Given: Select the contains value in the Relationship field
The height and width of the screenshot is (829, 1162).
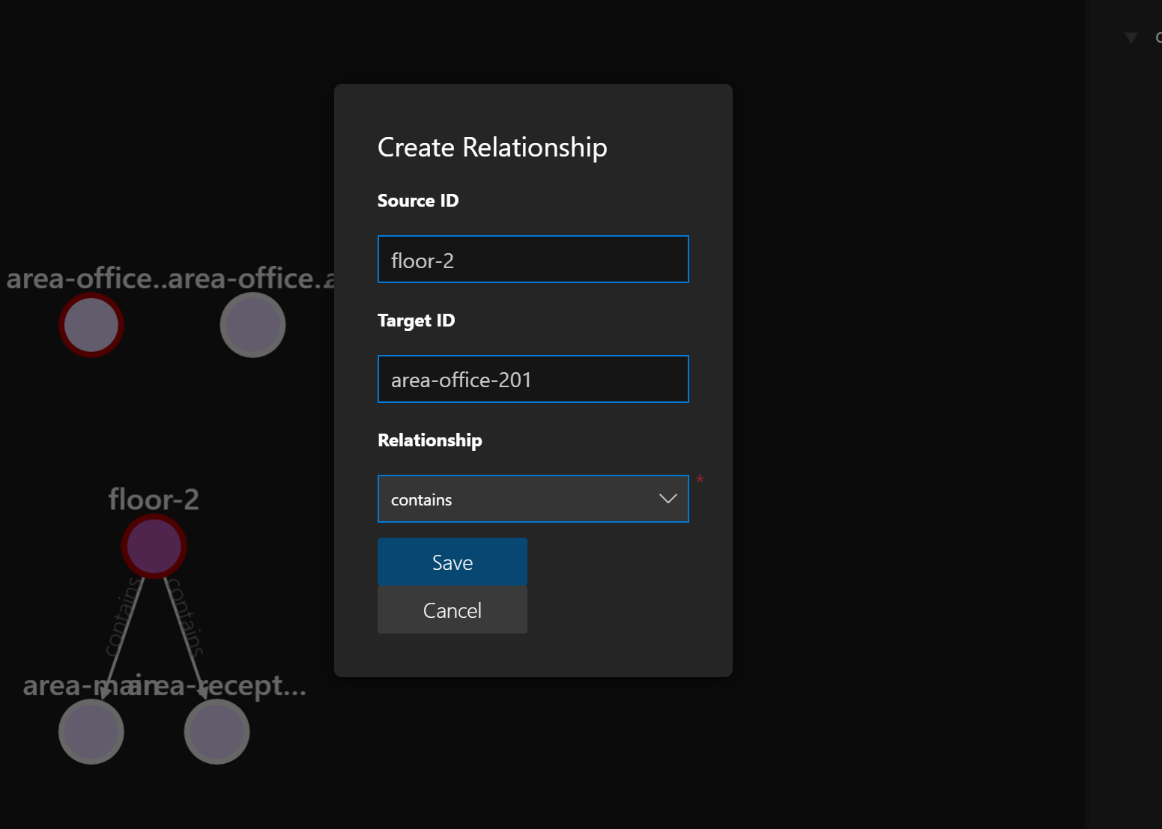Looking at the screenshot, I should [421, 499].
